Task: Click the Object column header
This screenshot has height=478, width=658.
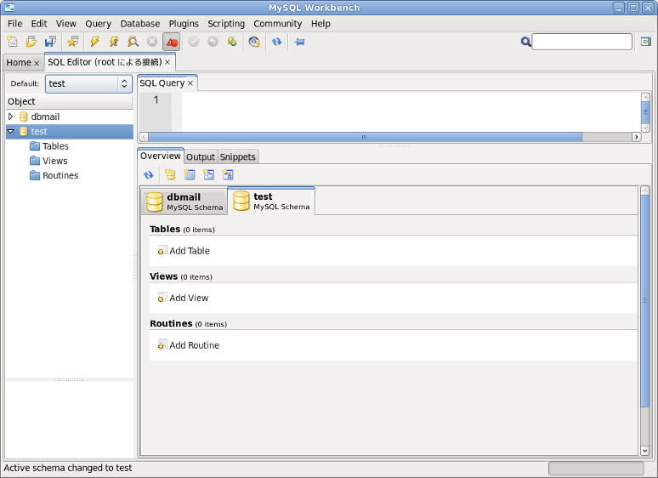Action: [x=69, y=101]
